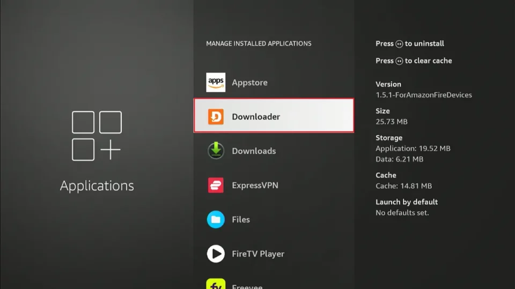Click the Freevee icon at list bottom
515x289 pixels.
pyautogui.click(x=216, y=284)
